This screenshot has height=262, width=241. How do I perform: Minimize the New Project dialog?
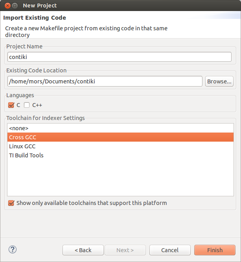click(15, 6)
